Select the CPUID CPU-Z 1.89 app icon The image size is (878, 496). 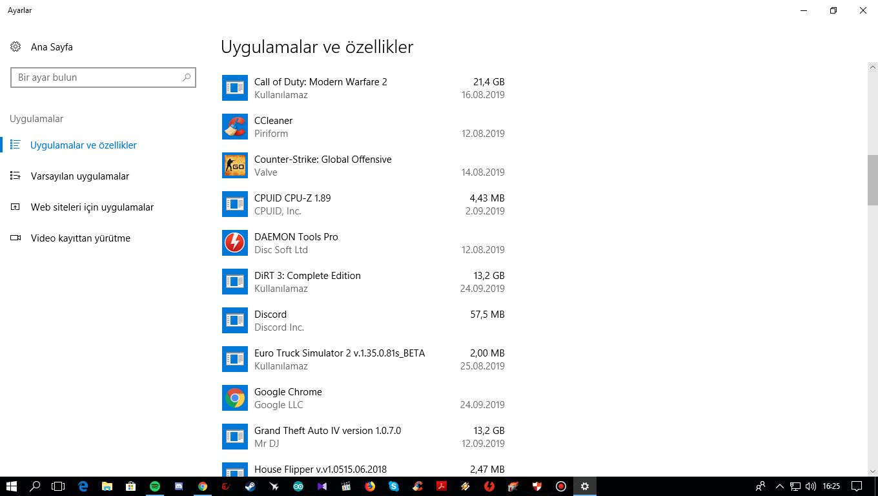point(235,204)
